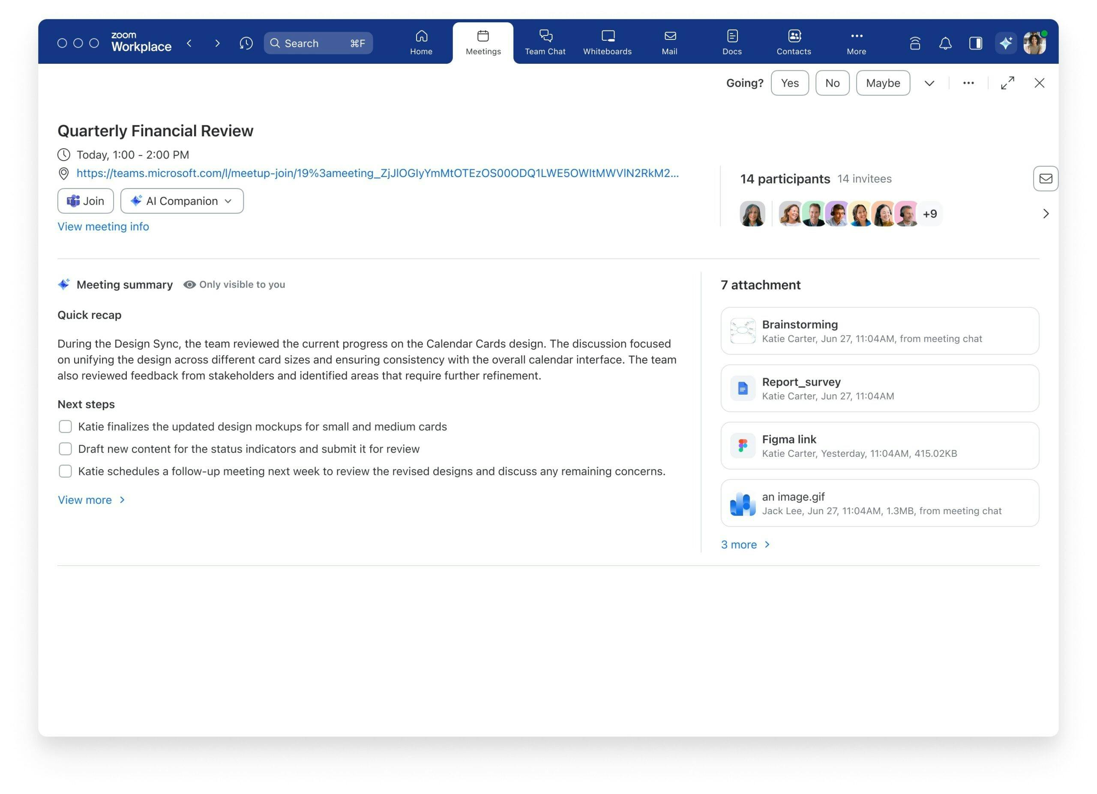Click View meeting info link
This screenshot has width=1097, height=794.
click(103, 227)
